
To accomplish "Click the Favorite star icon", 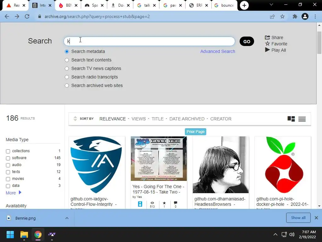I will pyautogui.click(x=267, y=43).
